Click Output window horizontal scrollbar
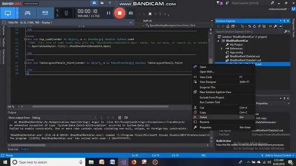The width and height of the screenshot is (296, 166). tap(28, 145)
